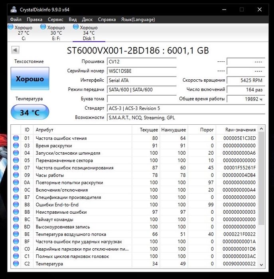This screenshot has height=279, width=274.
Task: Open the Файл menu
Action: 16,20
